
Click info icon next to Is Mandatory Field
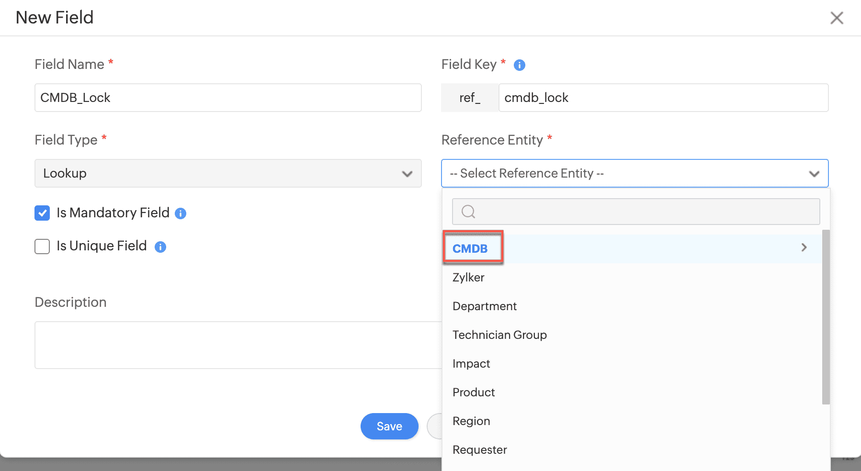(x=181, y=213)
